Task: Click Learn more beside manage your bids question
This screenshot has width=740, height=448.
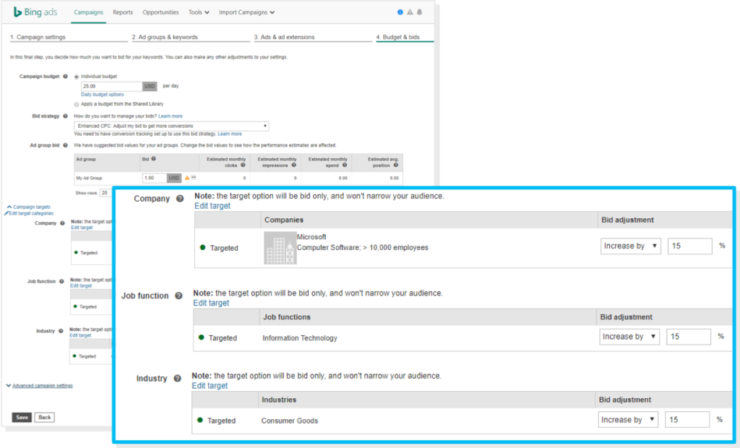Action: [171, 116]
